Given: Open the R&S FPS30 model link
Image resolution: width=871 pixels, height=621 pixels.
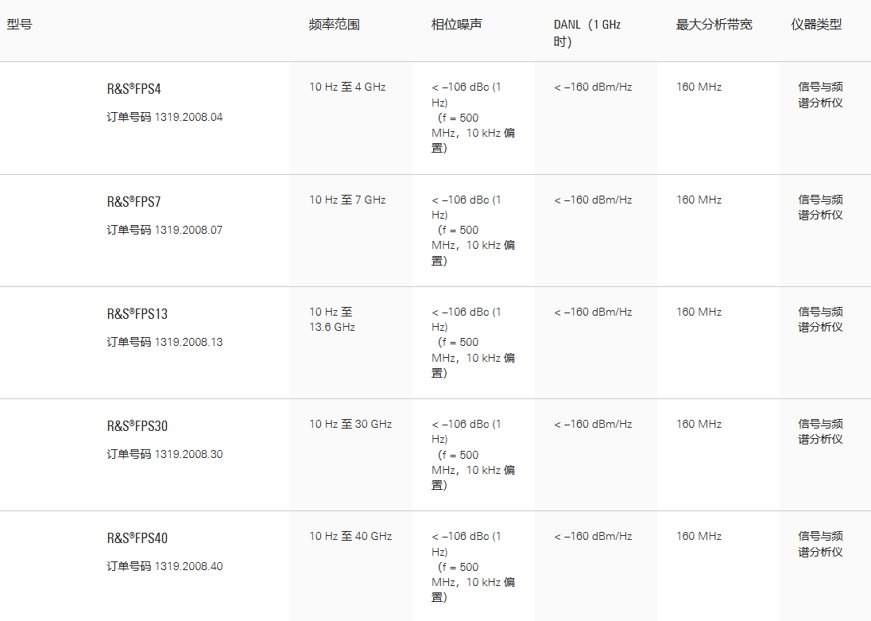Looking at the screenshot, I should point(137,426).
